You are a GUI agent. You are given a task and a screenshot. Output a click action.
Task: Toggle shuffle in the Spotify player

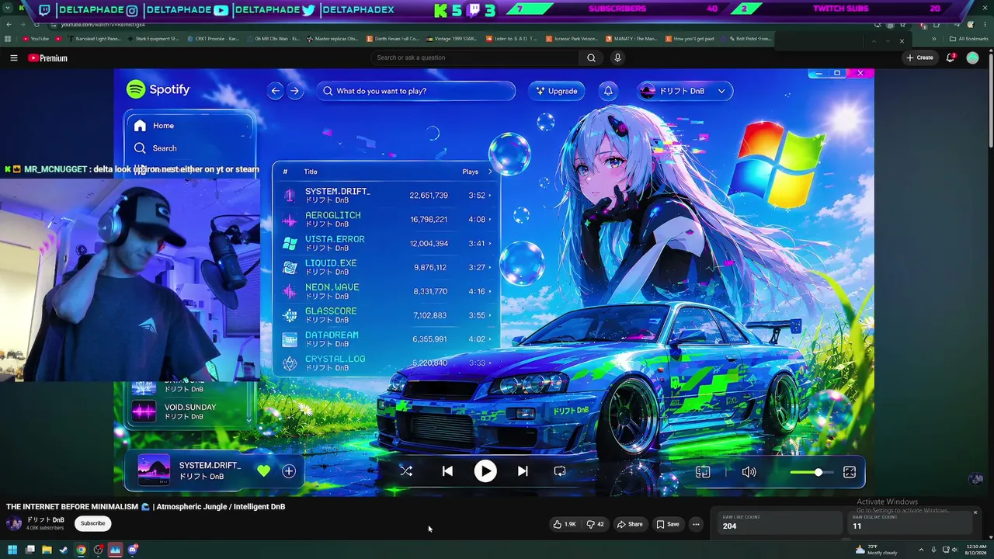coord(406,471)
